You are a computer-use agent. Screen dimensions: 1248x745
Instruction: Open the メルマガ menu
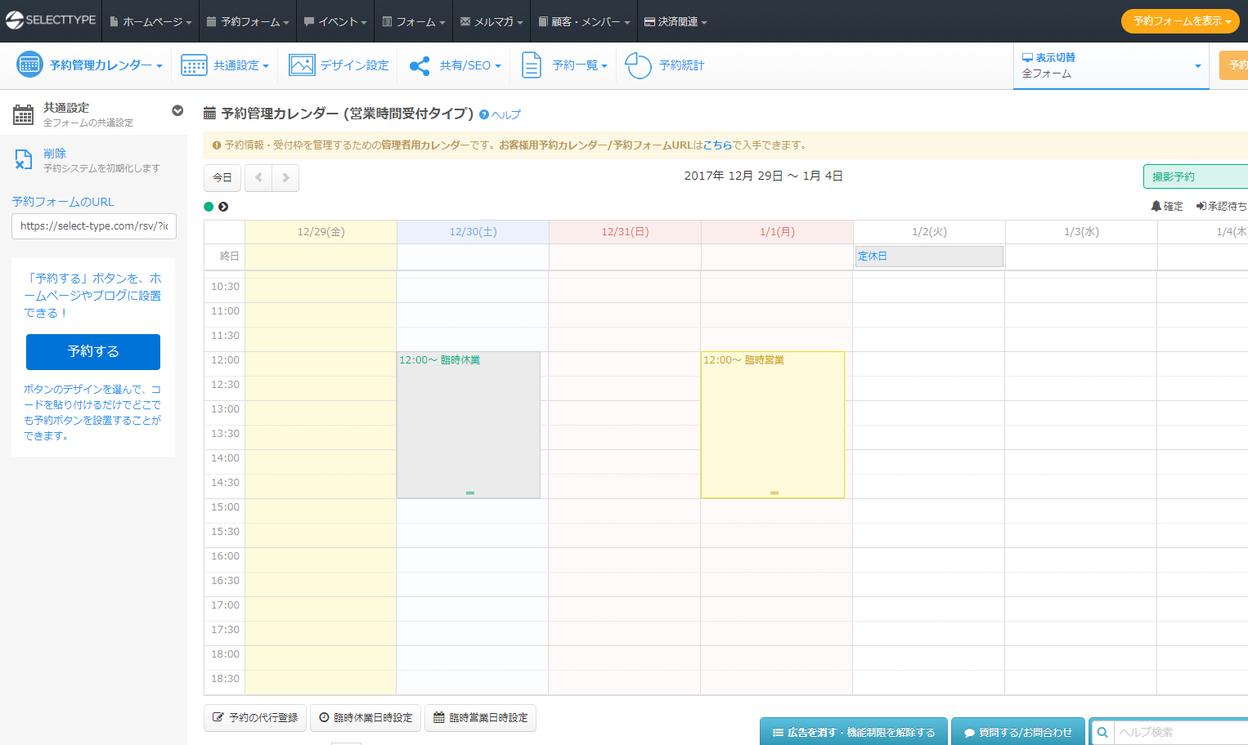(x=492, y=22)
